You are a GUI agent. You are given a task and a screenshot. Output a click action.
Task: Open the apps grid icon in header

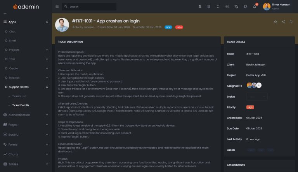[x=209, y=7]
